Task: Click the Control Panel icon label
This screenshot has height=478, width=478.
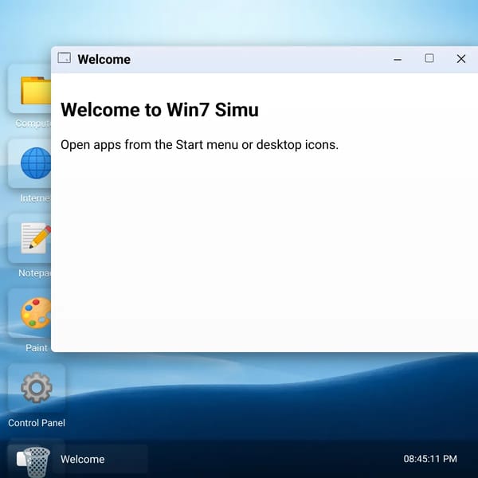Action: [x=37, y=423]
